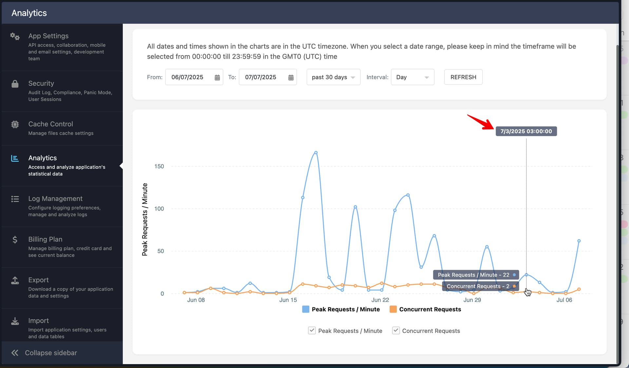
Task: Open calendar picker for To date
Action: pyautogui.click(x=291, y=78)
